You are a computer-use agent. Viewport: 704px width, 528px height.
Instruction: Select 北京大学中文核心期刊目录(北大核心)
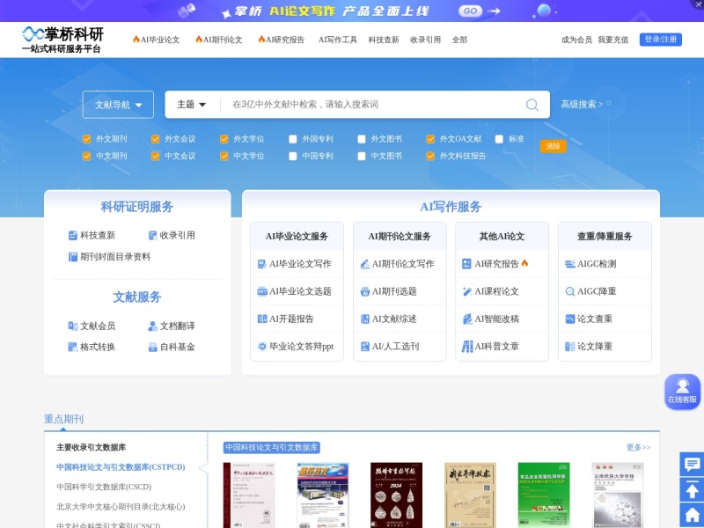121,507
